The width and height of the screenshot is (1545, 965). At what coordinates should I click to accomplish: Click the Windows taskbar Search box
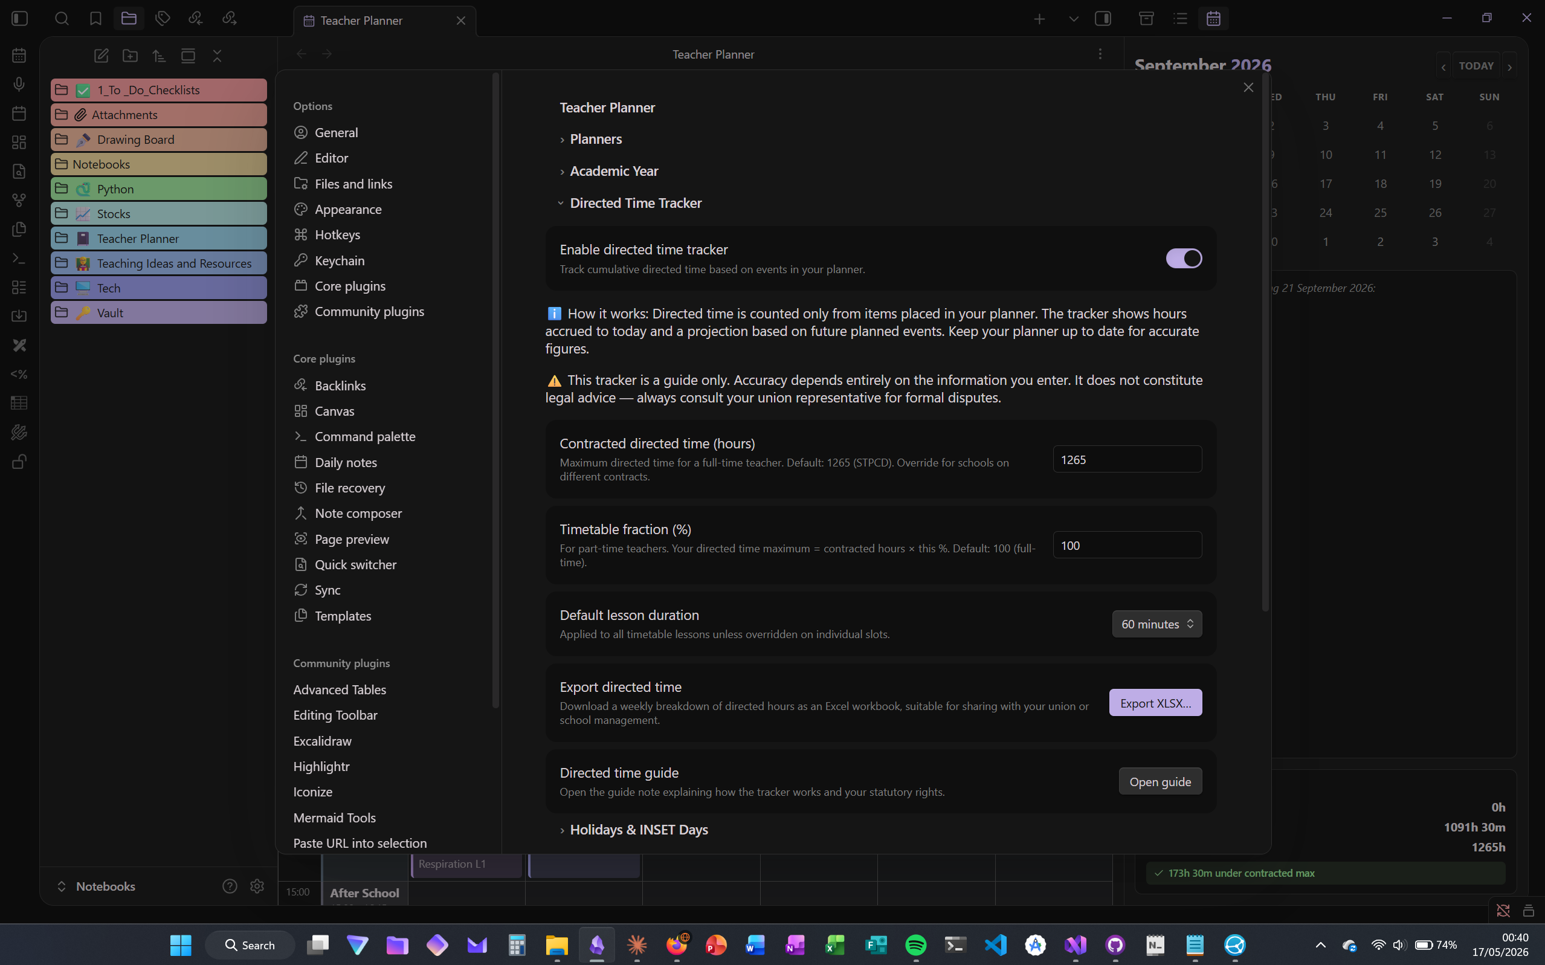(x=250, y=944)
